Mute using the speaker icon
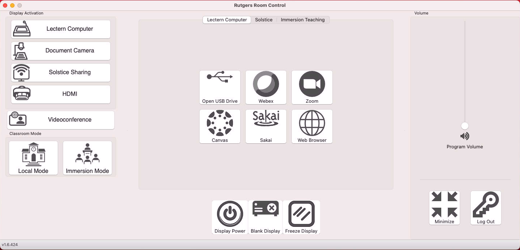 pyautogui.click(x=464, y=136)
